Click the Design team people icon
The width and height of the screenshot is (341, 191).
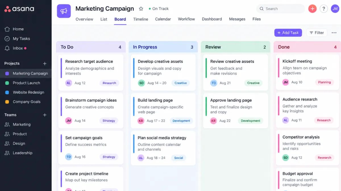click(x=7, y=143)
